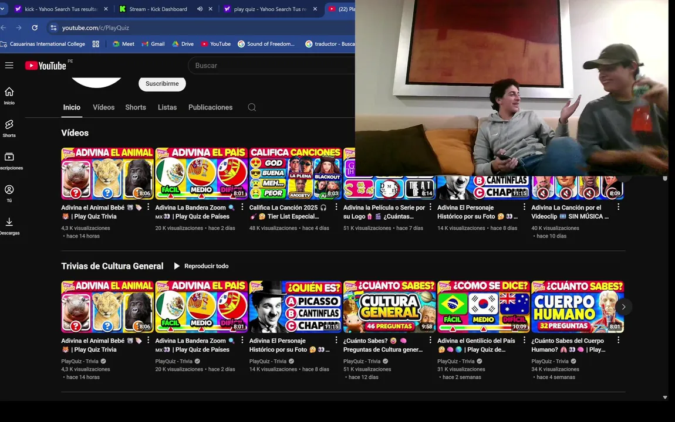This screenshot has width=675, height=422.
Task: Open the Gmail bookmark
Action: coord(153,44)
